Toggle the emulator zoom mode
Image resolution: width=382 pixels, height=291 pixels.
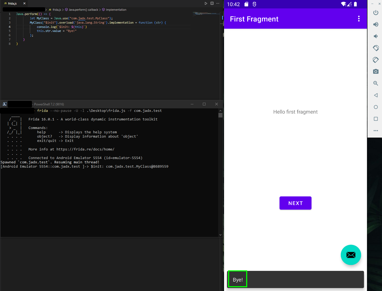click(x=376, y=83)
